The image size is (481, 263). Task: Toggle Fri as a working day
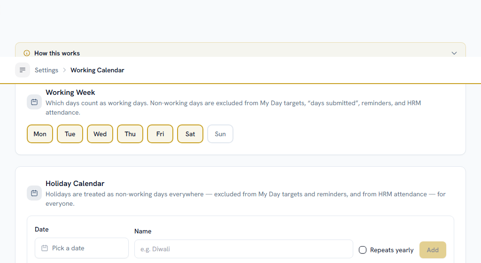pyautogui.click(x=160, y=134)
